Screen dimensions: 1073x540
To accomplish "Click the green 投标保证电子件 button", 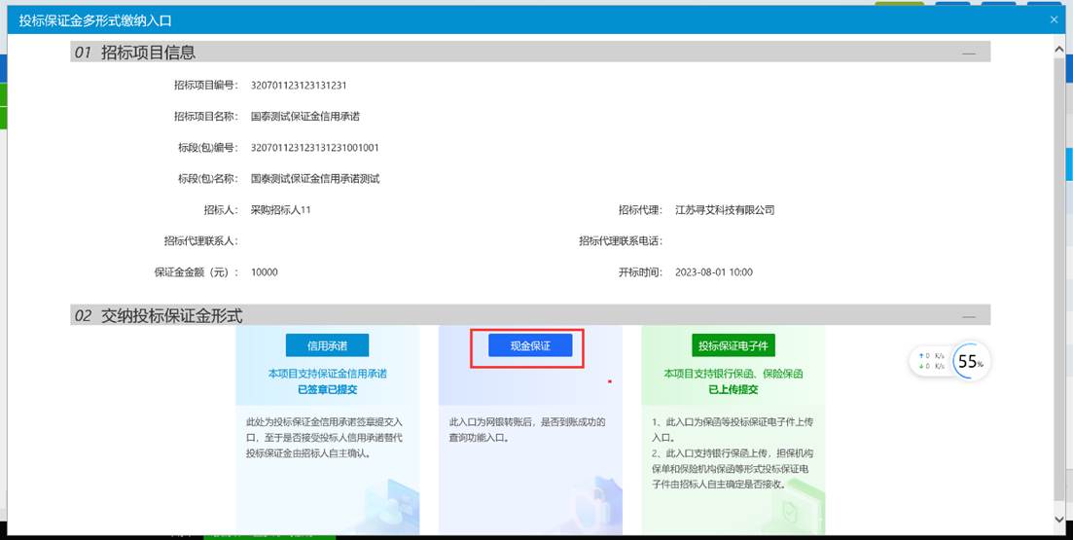I will click(x=733, y=346).
